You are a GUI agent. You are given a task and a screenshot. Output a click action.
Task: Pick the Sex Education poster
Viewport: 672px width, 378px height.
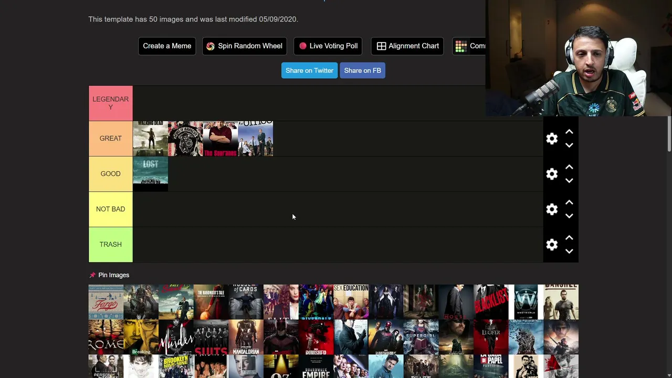pyautogui.click(x=351, y=302)
